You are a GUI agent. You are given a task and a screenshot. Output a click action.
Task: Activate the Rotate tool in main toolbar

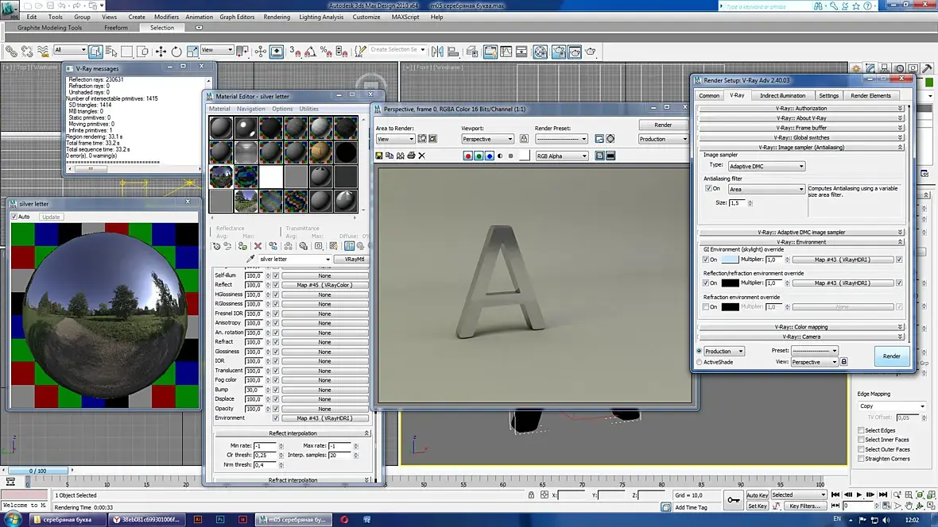(x=176, y=52)
